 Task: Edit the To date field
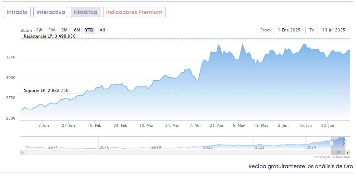click(x=334, y=30)
